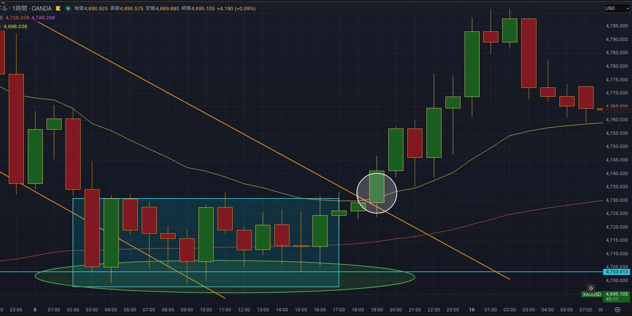Click the change value +4.190 (+0.09%)
Screen dimensions: 632x316
[237, 8]
